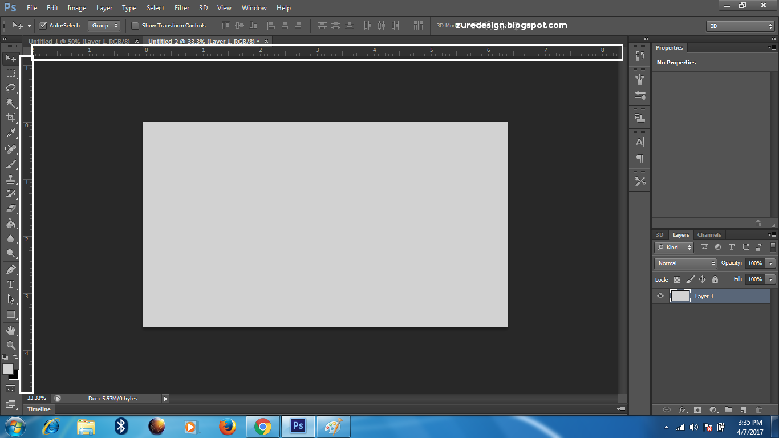Viewport: 779px width, 438px height.
Task: Open the Opacity slider arrow
Action: [771, 263]
